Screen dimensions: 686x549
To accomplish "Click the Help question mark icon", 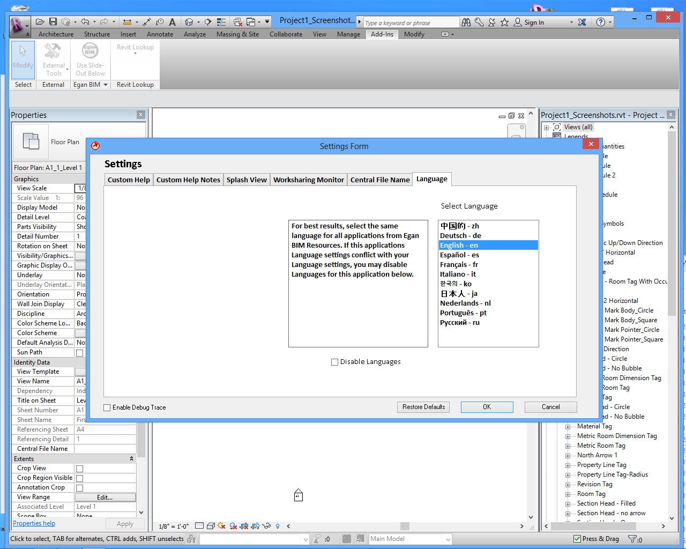I will [601, 22].
